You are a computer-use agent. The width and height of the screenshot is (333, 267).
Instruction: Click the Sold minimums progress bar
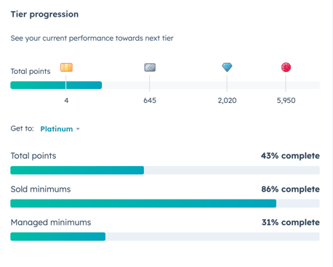click(x=165, y=203)
